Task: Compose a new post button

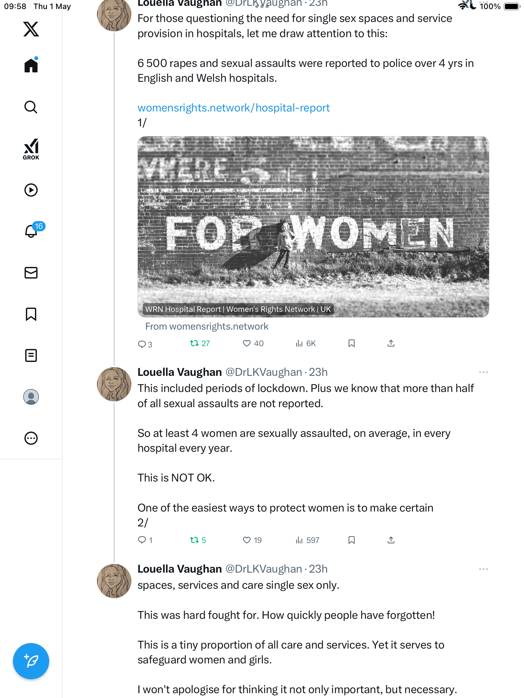Action: 31,661
